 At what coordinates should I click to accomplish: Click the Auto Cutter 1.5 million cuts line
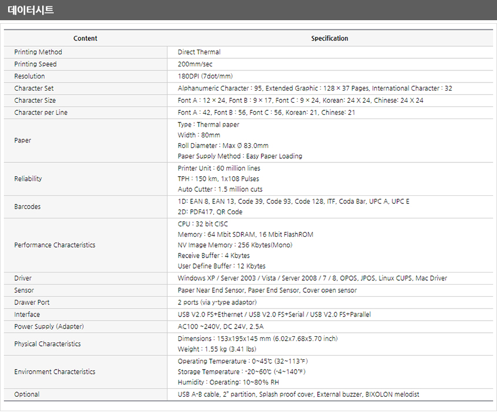coord(220,189)
